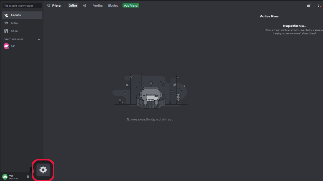Click "No one's around to play with Wumpus."
The height and width of the screenshot is (181, 323).
[x=150, y=119]
